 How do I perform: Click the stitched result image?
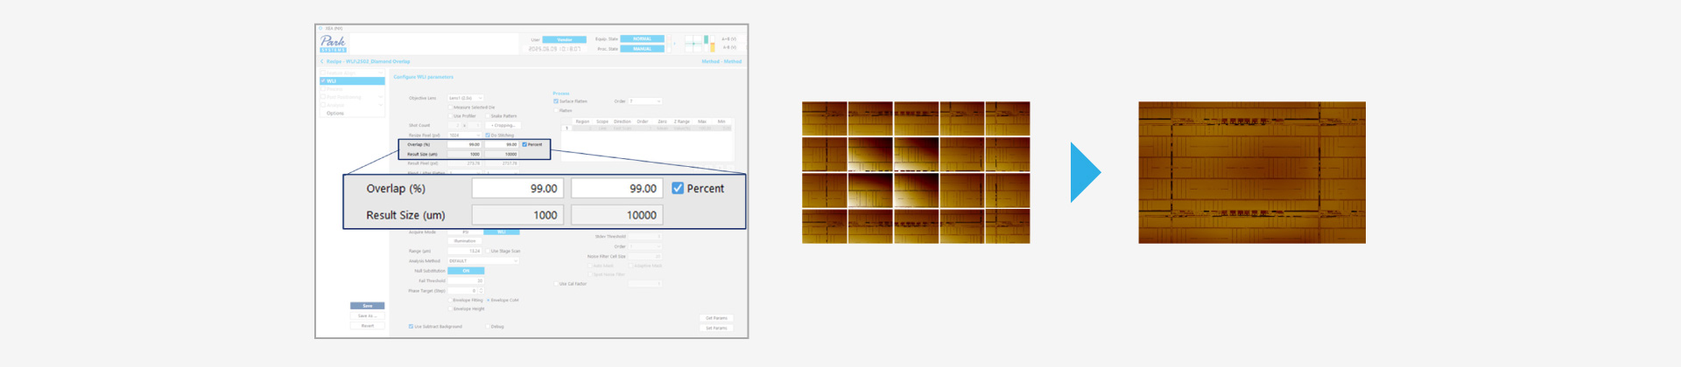coord(1251,172)
